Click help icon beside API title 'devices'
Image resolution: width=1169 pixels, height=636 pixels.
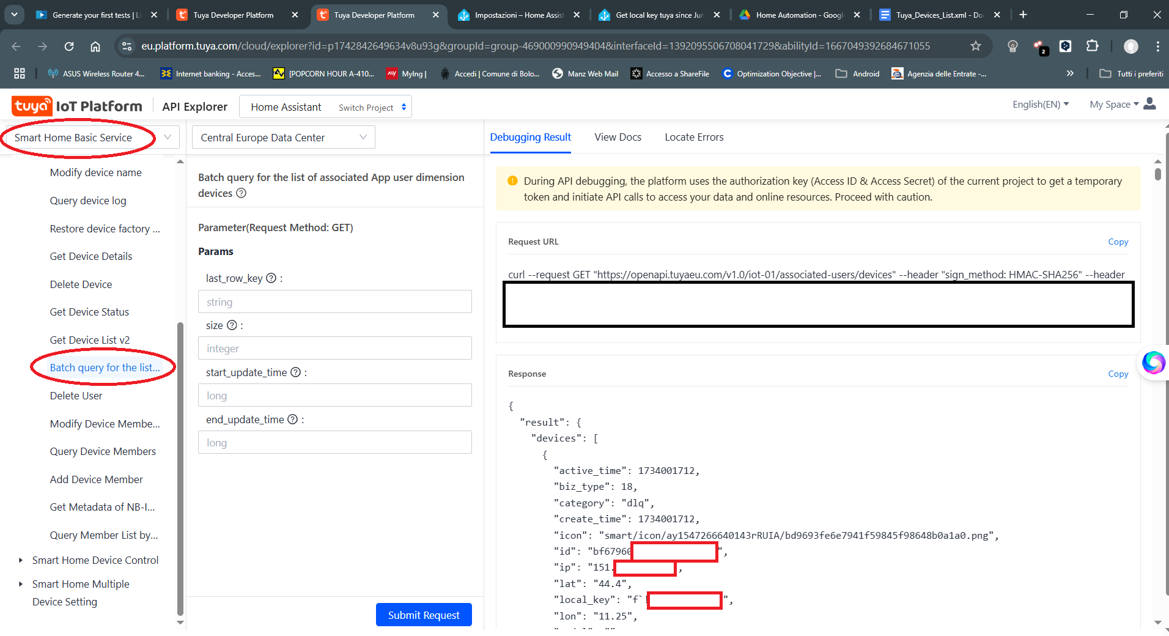pyautogui.click(x=241, y=193)
